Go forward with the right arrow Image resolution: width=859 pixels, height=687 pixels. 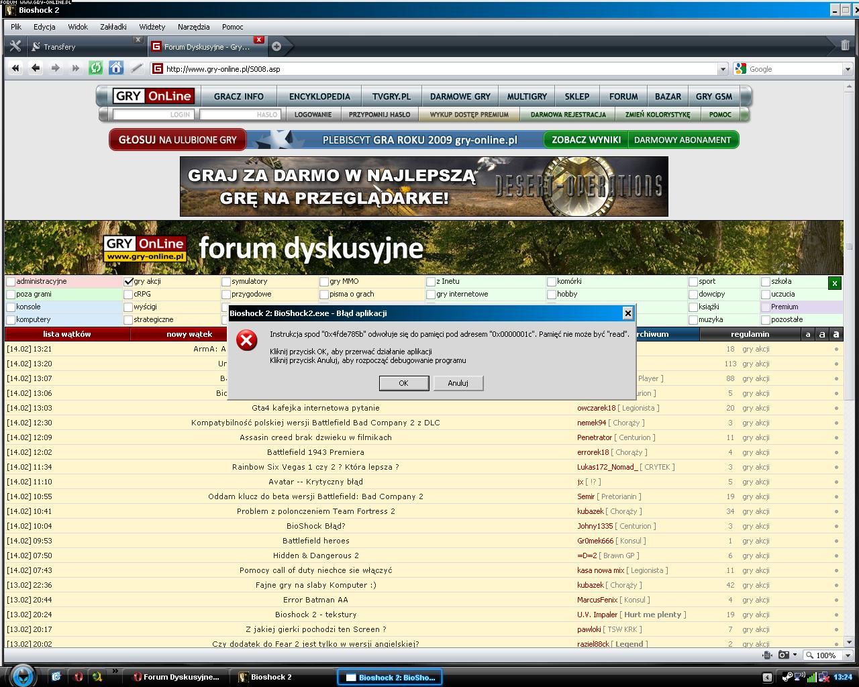point(56,68)
